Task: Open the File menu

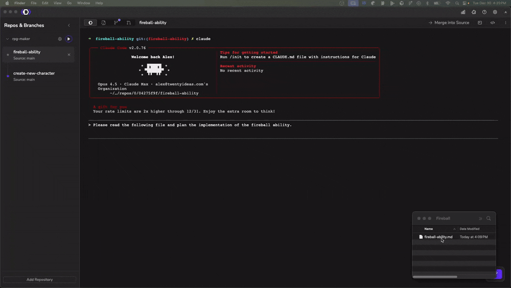Action: click(x=34, y=3)
